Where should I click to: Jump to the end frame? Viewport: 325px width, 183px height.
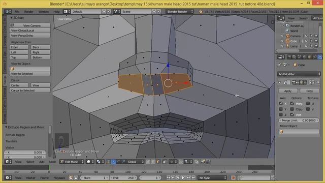[193, 177]
